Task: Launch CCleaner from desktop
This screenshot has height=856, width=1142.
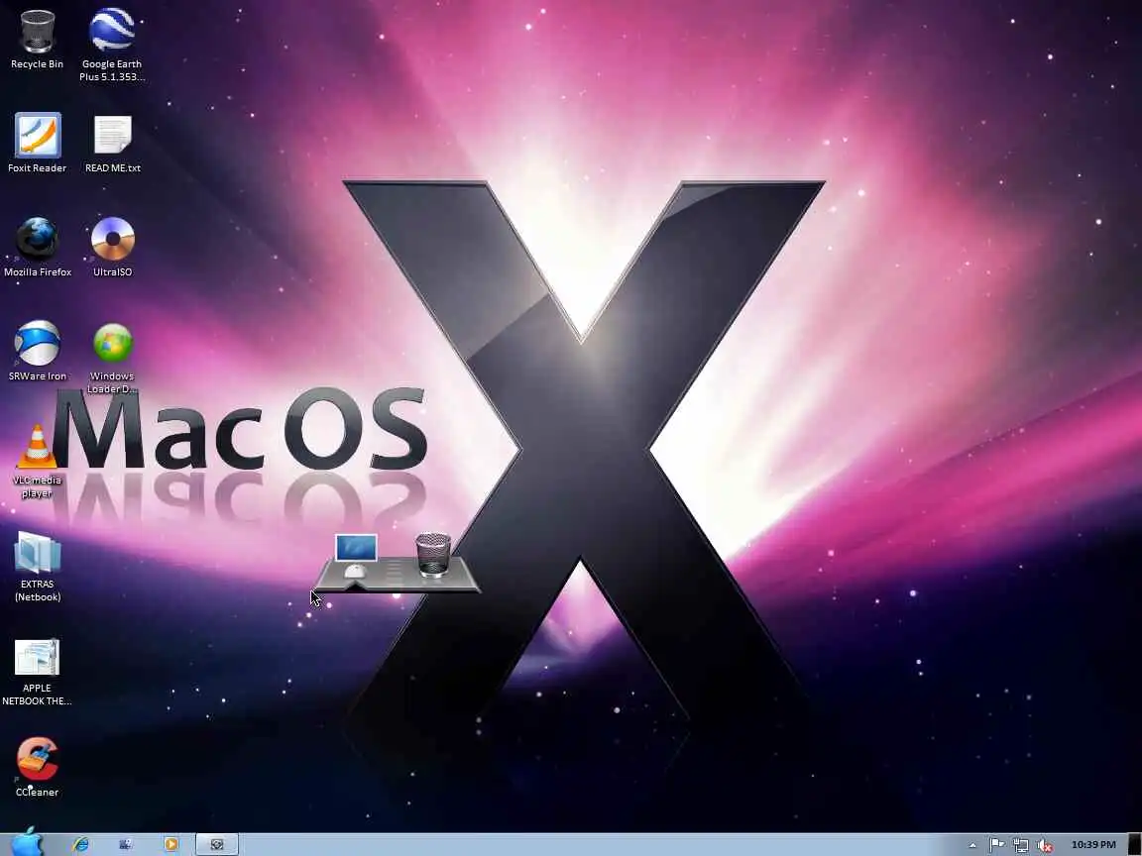Action: pyautogui.click(x=37, y=767)
